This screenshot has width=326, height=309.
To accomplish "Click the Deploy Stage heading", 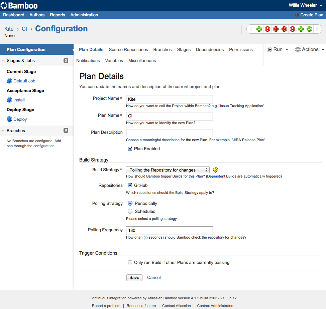I will 20,110.
